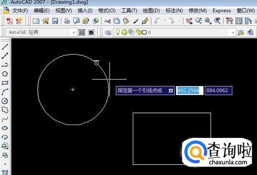The width and height of the screenshot is (257, 175).
Task: Select the Arc tool
Action: (5, 92)
